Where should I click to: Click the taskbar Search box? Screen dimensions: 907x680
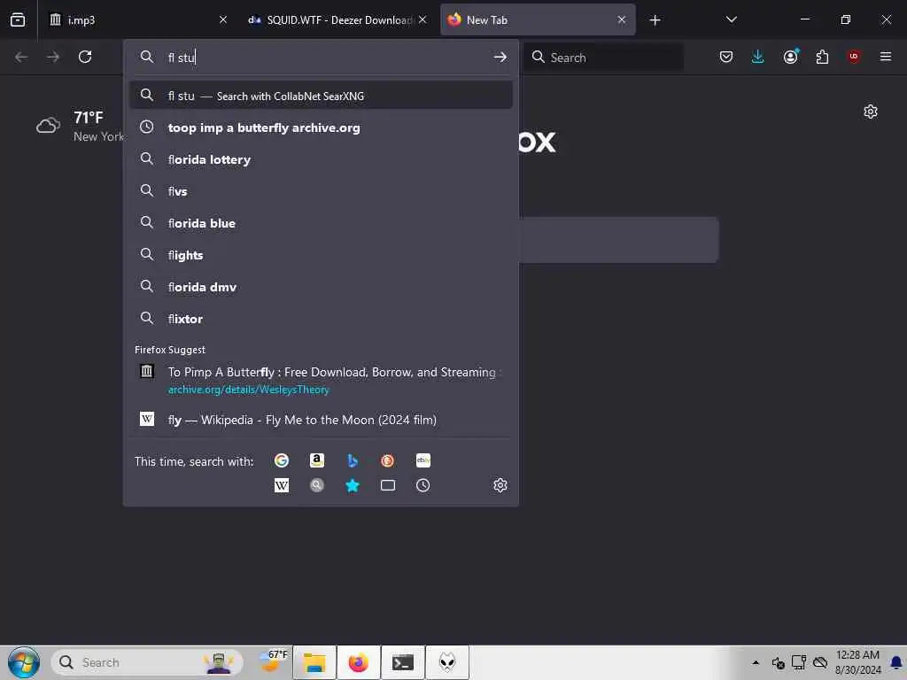[x=147, y=662]
